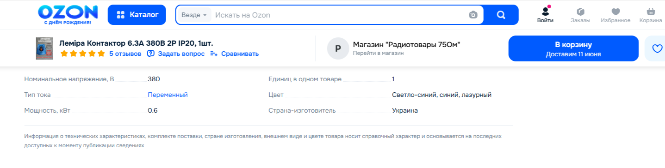Click the product thumbnail image
This screenshot has width=665, height=168.
45,48
